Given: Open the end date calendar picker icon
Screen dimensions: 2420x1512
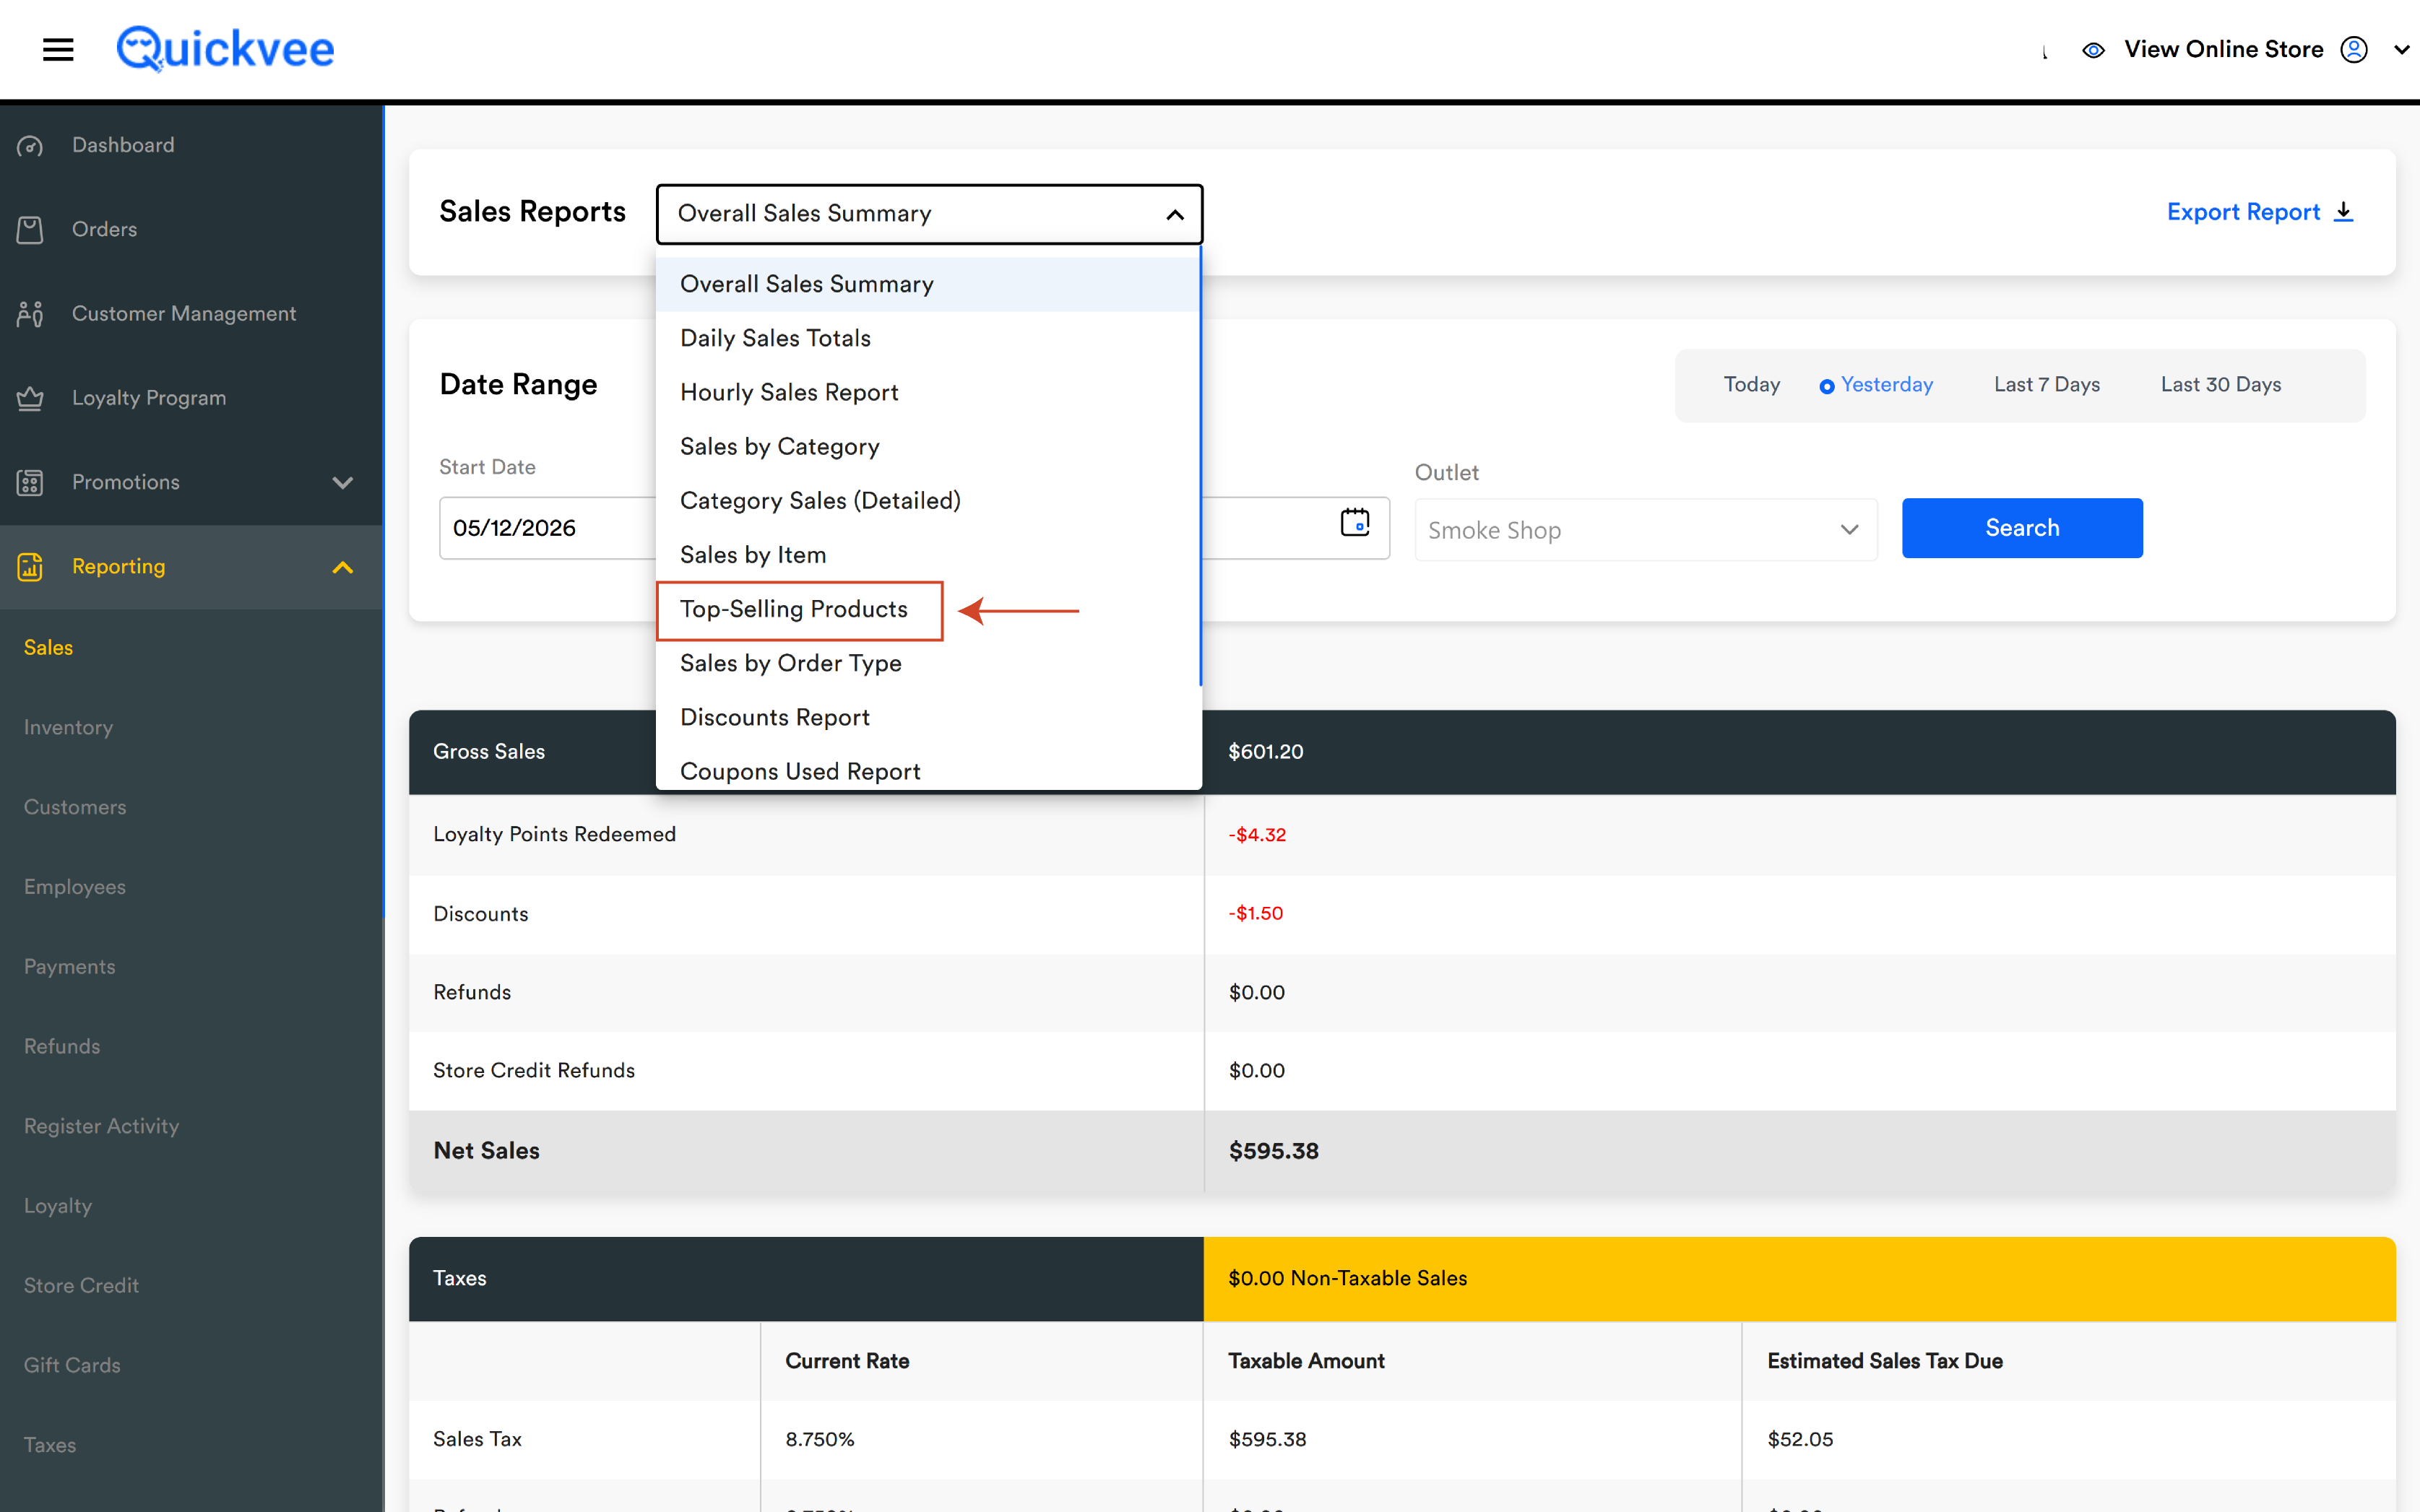Looking at the screenshot, I should 1354,522.
